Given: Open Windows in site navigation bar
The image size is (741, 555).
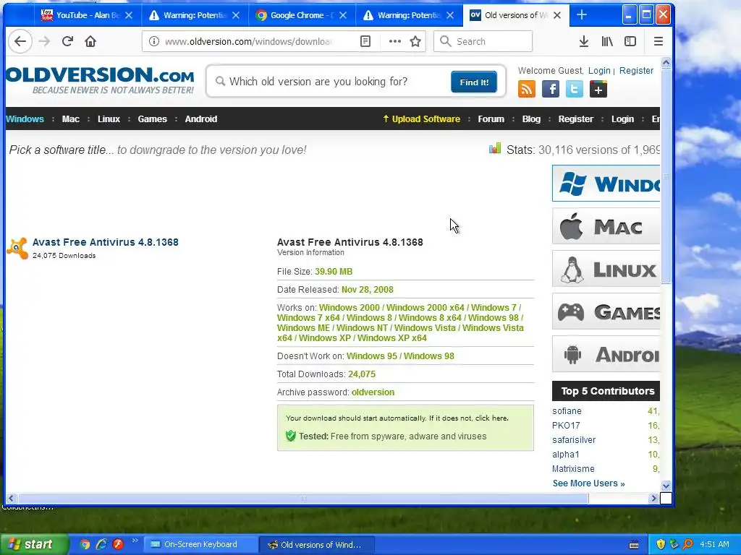Looking at the screenshot, I should [x=25, y=119].
